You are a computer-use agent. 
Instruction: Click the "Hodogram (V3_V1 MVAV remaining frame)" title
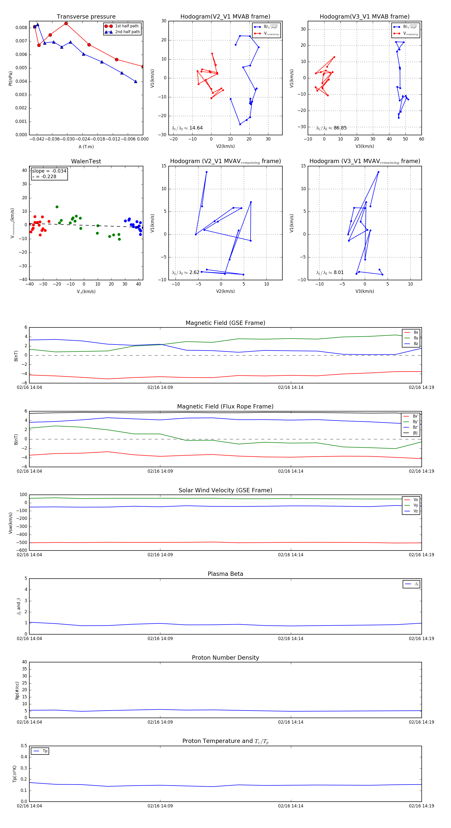pos(365,161)
